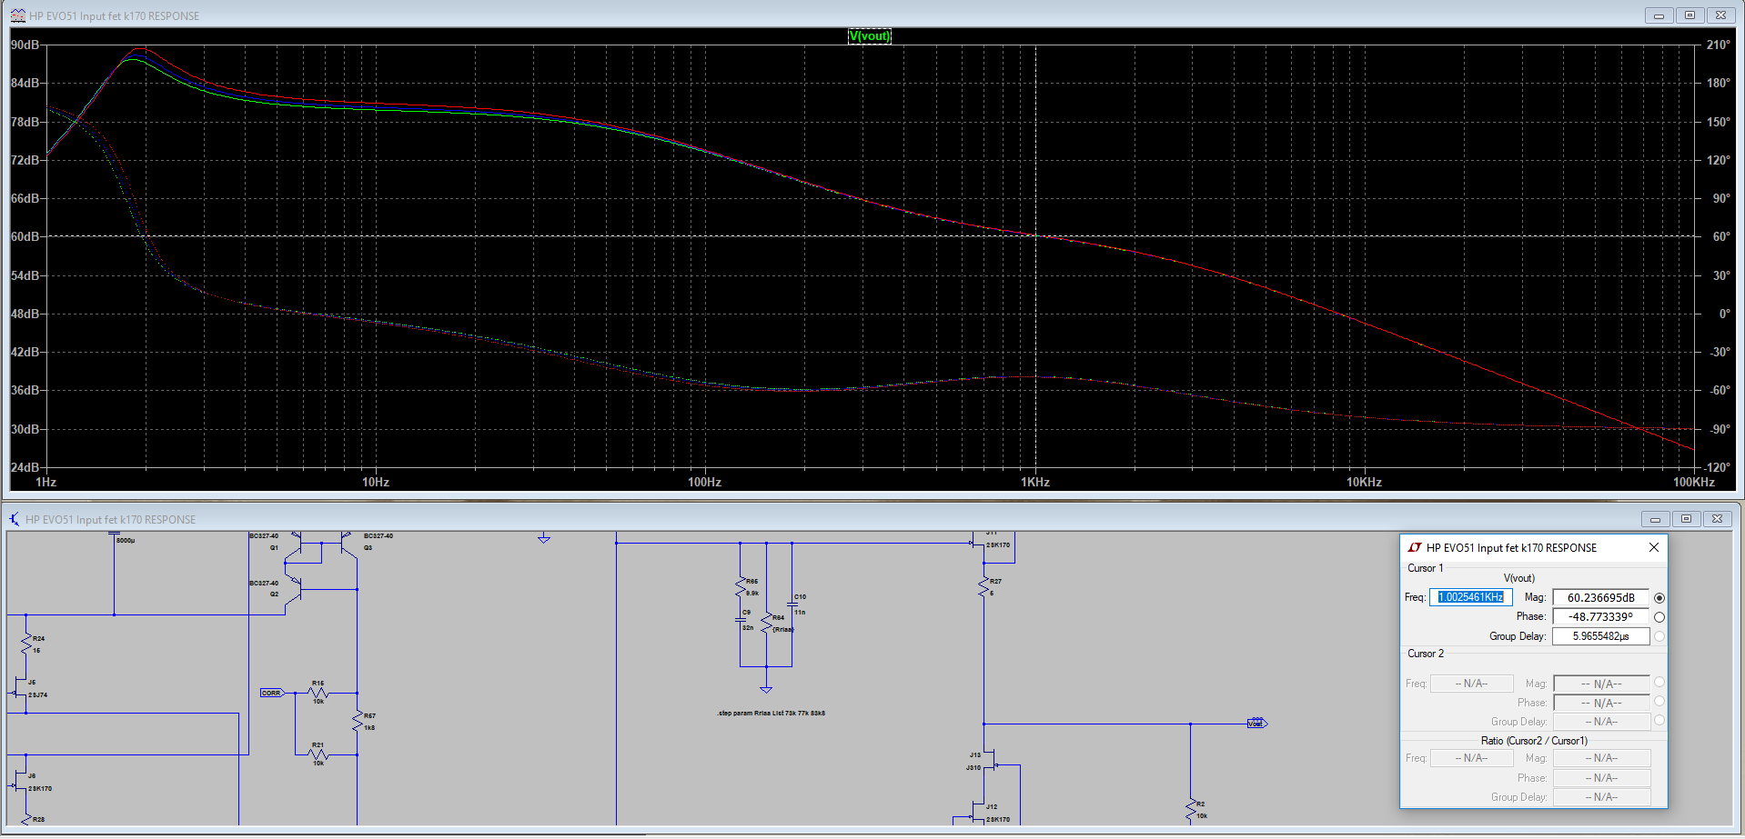Click the Cursor 1 Phase value field
The image size is (1745, 839).
pos(1601,616)
